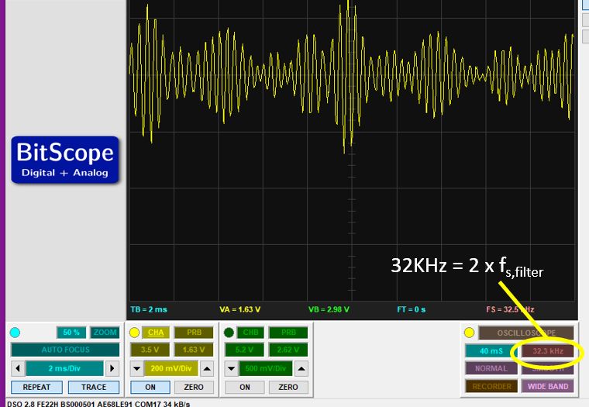The height and width of the screenshot is (407, 589).
Task: Click the CHA PRB probe button
Action: [195, 333]
